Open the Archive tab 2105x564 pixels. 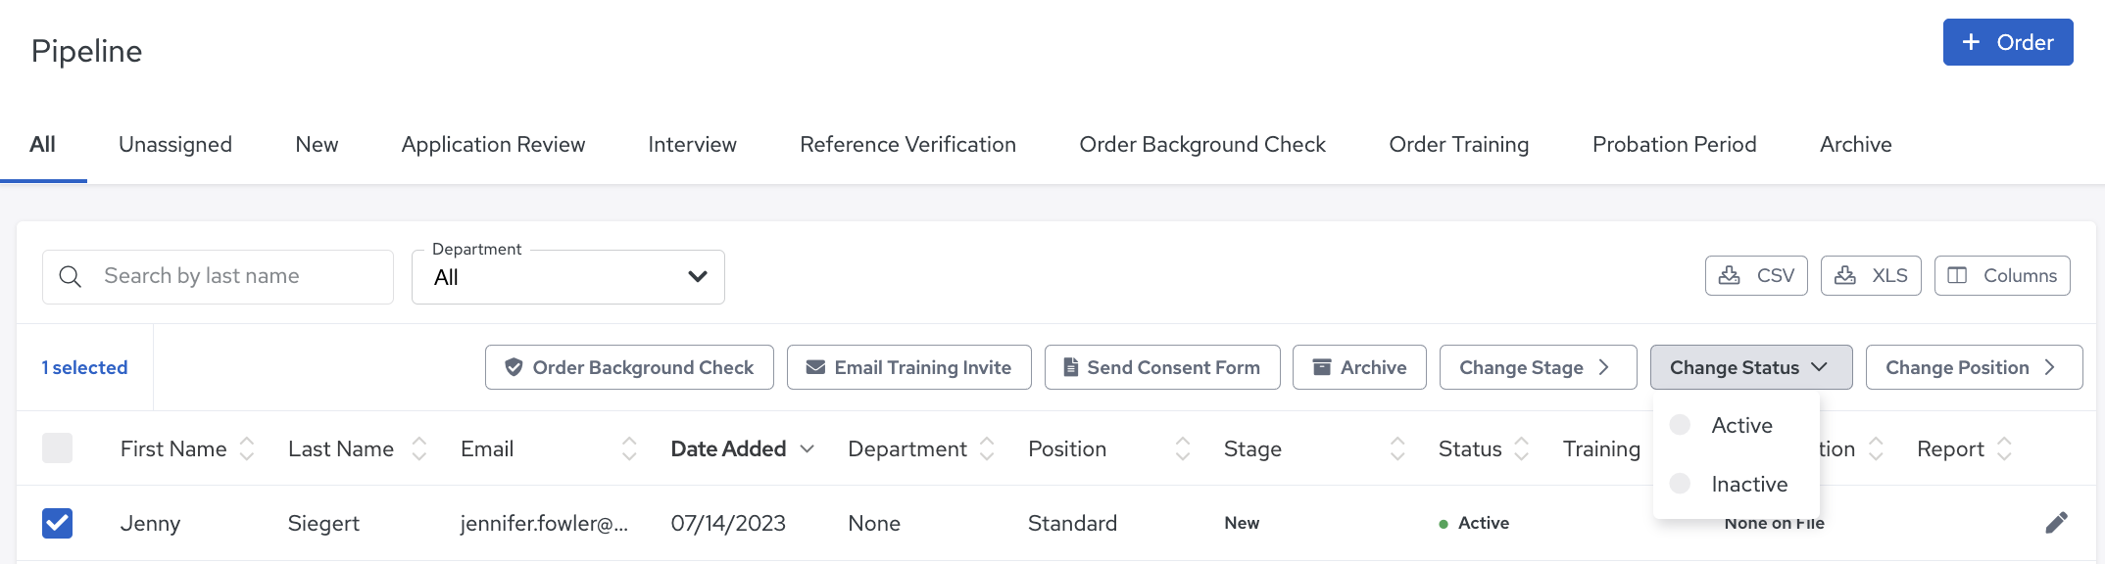(x=1856, y=145)
